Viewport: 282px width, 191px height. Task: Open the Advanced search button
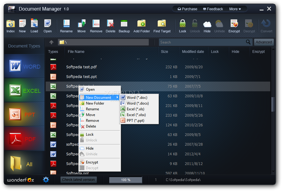tap(264, 42)
